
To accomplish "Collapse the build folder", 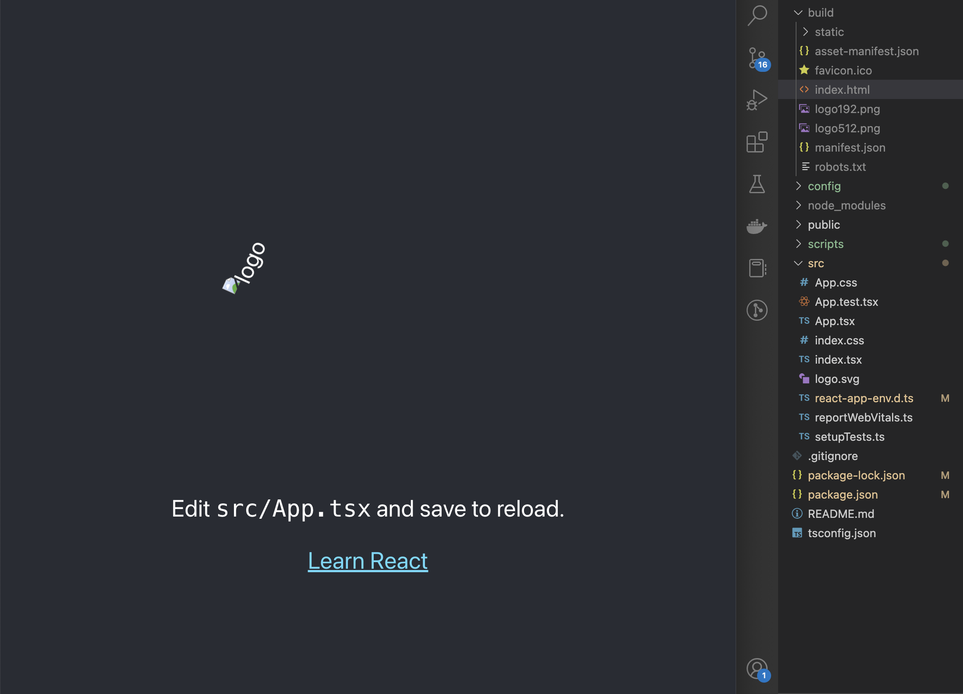I will (x=820, y=13).
